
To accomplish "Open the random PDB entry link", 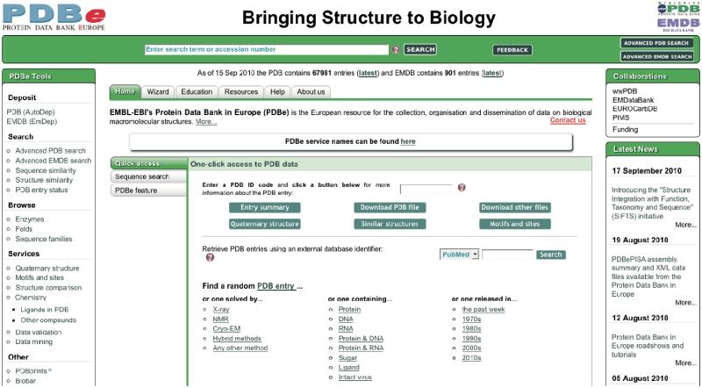I will [x=276, y=286].
